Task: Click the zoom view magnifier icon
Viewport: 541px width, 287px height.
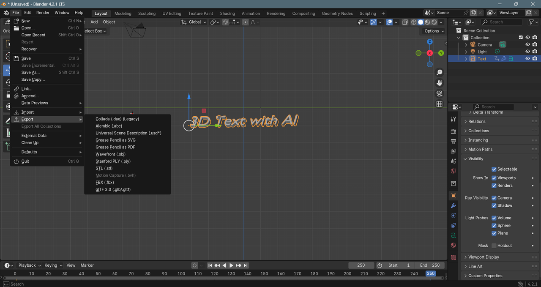Action: 440,73
